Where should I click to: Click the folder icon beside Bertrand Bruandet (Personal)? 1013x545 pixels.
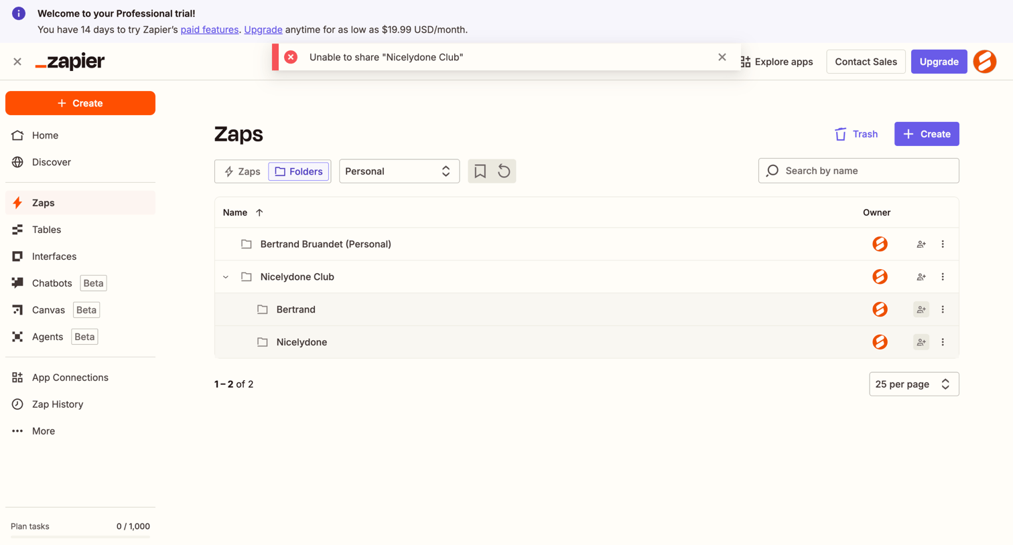coord(247,244)
